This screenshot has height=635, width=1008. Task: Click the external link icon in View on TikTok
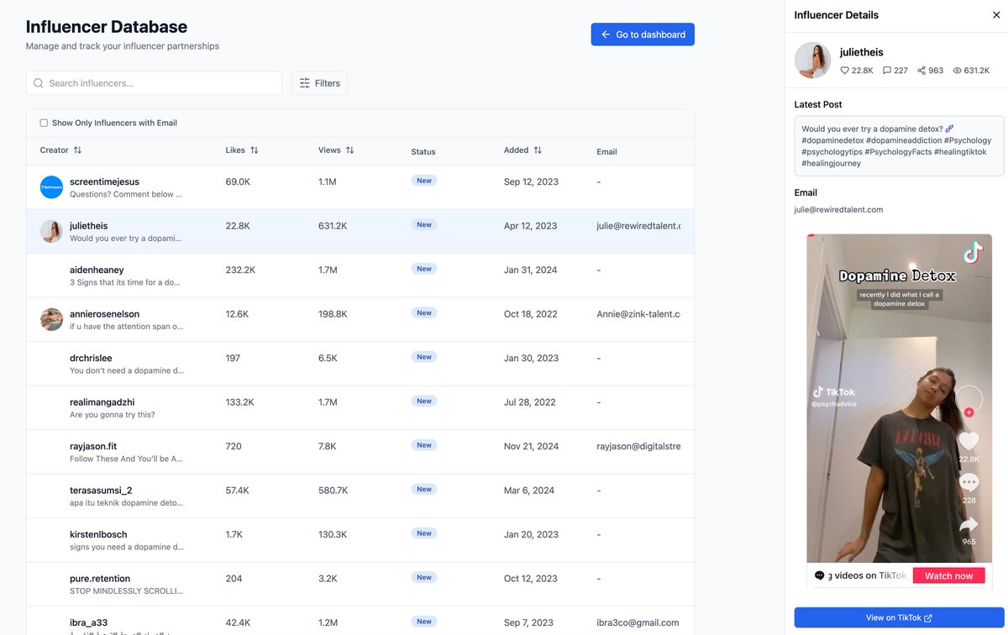coord(927,618)
